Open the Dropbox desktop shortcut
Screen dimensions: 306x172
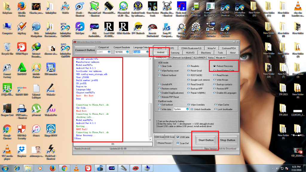(x=22, y=150)
